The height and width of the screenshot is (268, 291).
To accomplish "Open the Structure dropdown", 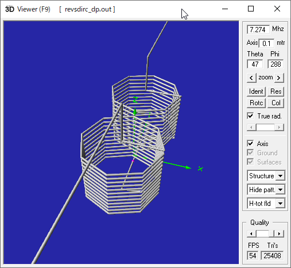I will coord(266,176).
